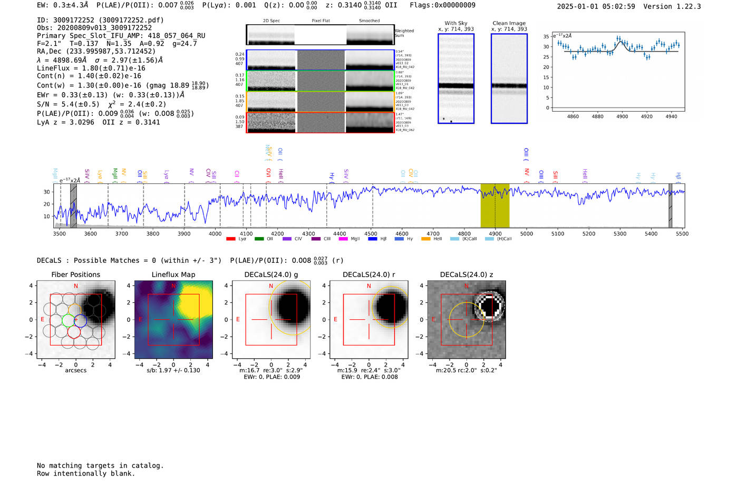Viewport: 738px width, 502px height.
Task: Click the red fiber circle in Fiber Positions
Action: 74,331
